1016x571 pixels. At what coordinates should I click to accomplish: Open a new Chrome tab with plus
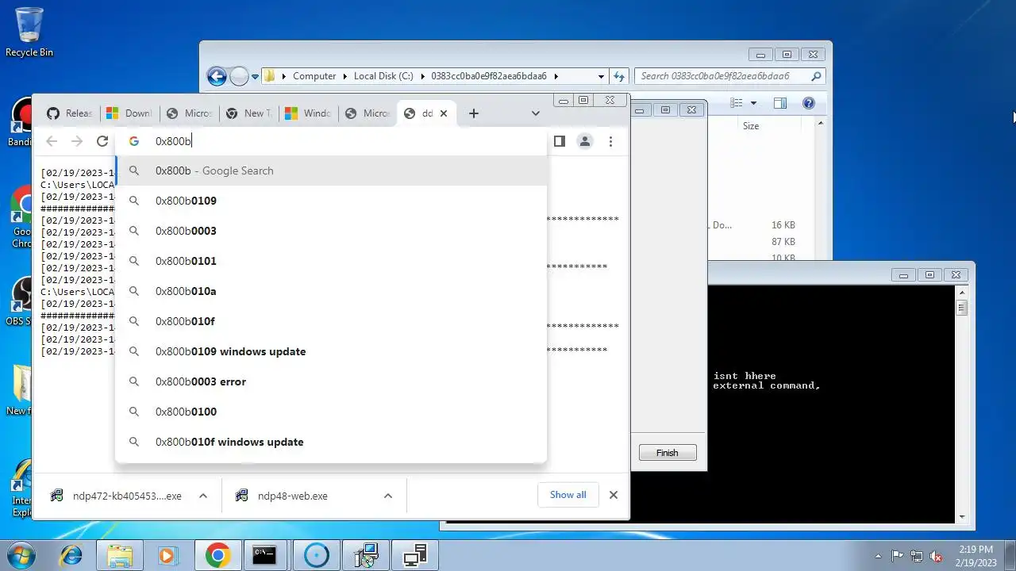[474, 113]
